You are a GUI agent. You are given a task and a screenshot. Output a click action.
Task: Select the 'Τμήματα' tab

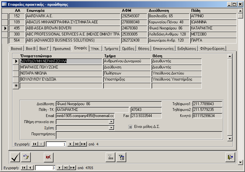coord(112,49)
